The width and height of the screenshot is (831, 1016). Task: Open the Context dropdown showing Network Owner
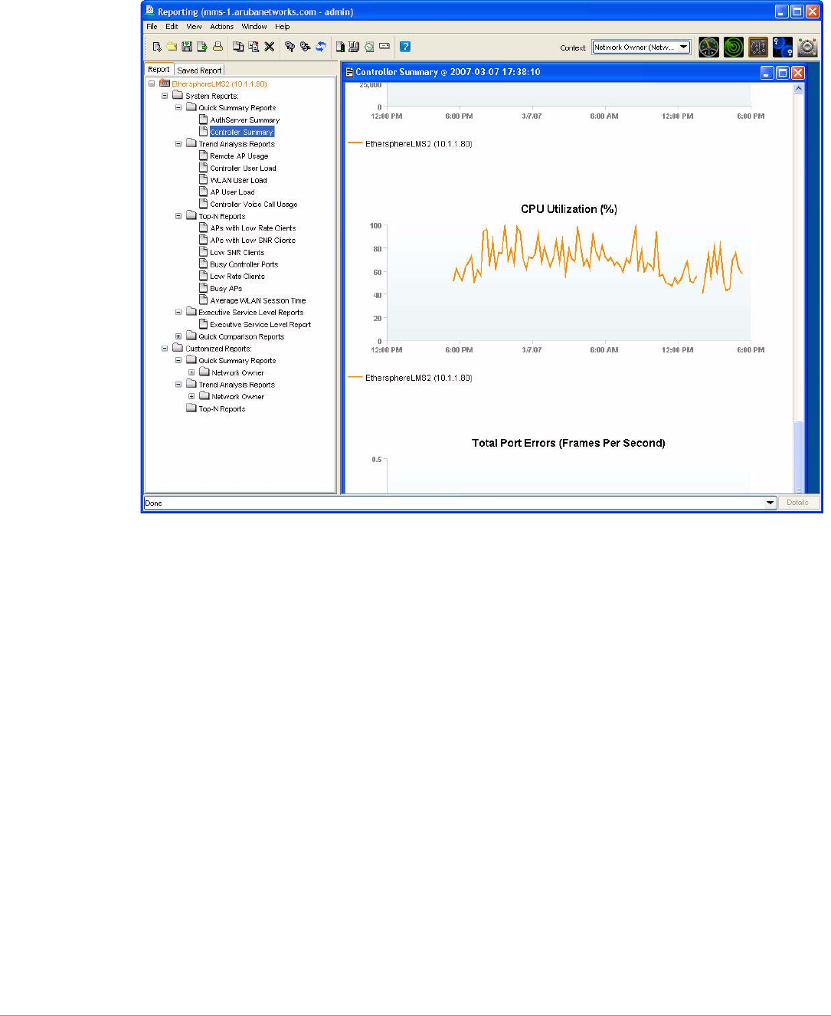coord(641,48)
